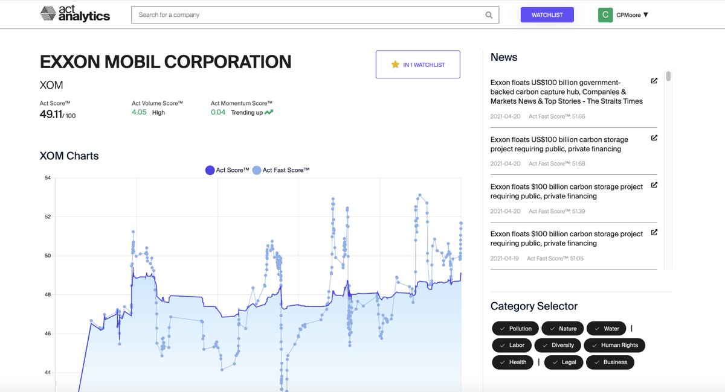Click 'Act Fast Score™: 51.39' text
Screen dimensions: 725x392
tap(556, 211)
